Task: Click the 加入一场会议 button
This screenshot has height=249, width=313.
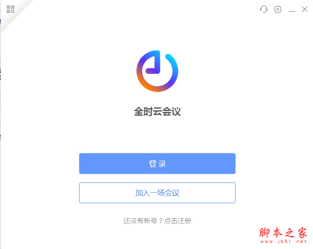Action: 157,193
